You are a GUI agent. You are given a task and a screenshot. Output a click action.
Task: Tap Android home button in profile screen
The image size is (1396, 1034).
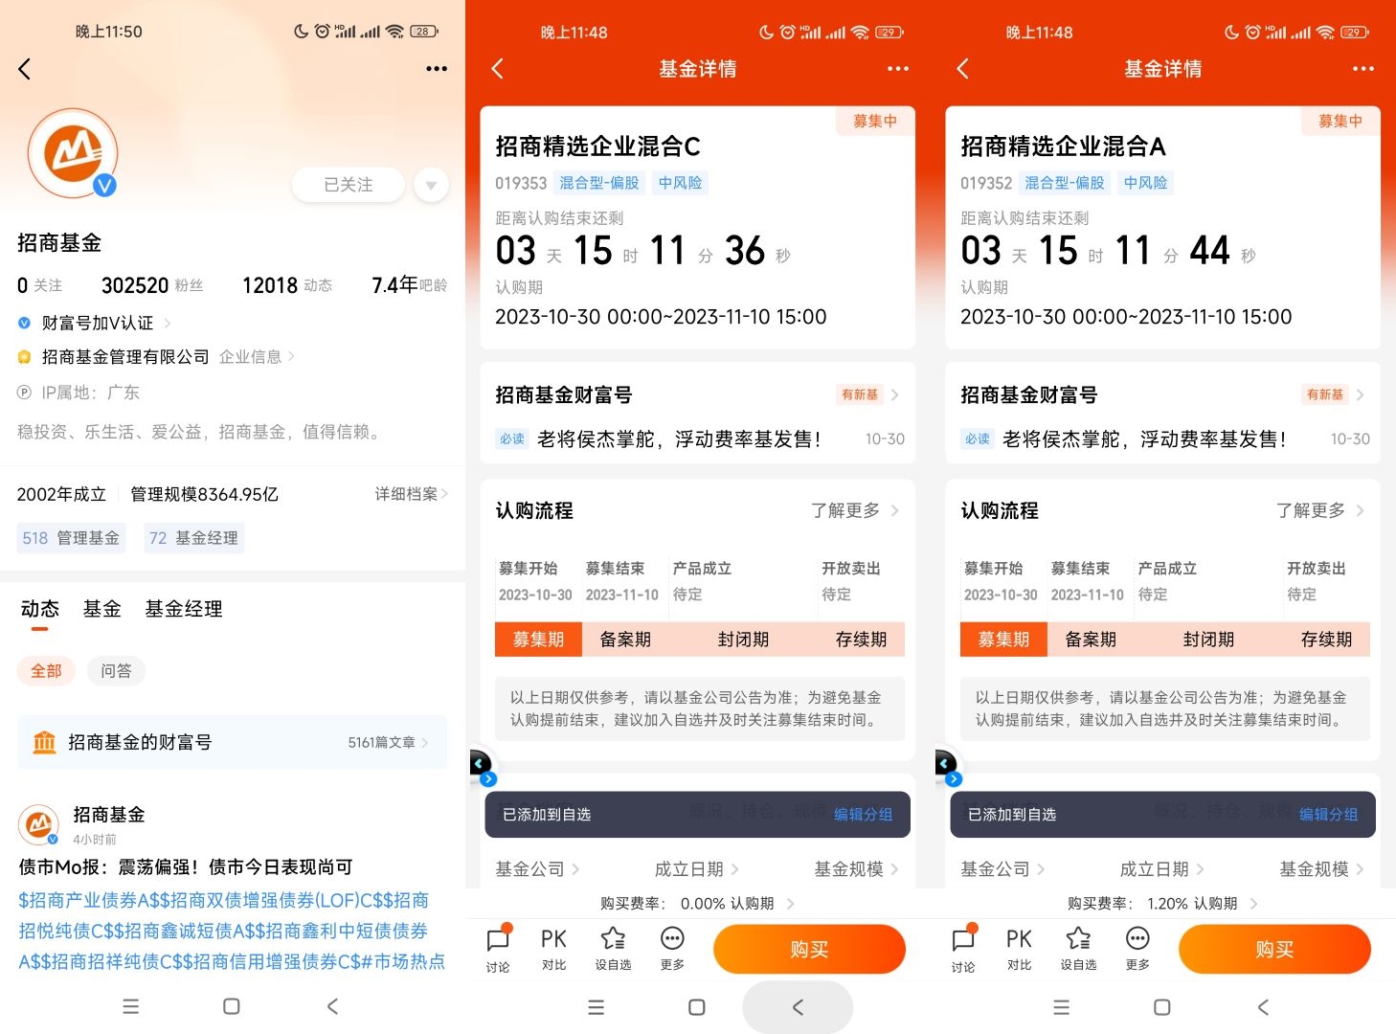(231, 1006)
